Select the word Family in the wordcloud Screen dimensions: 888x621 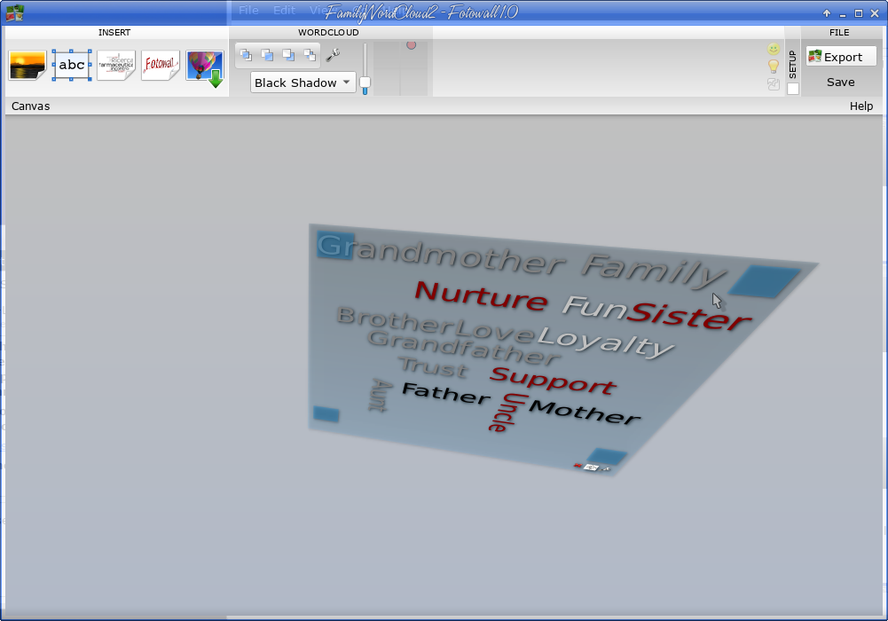pyautogui.click(x=654, y=272)
